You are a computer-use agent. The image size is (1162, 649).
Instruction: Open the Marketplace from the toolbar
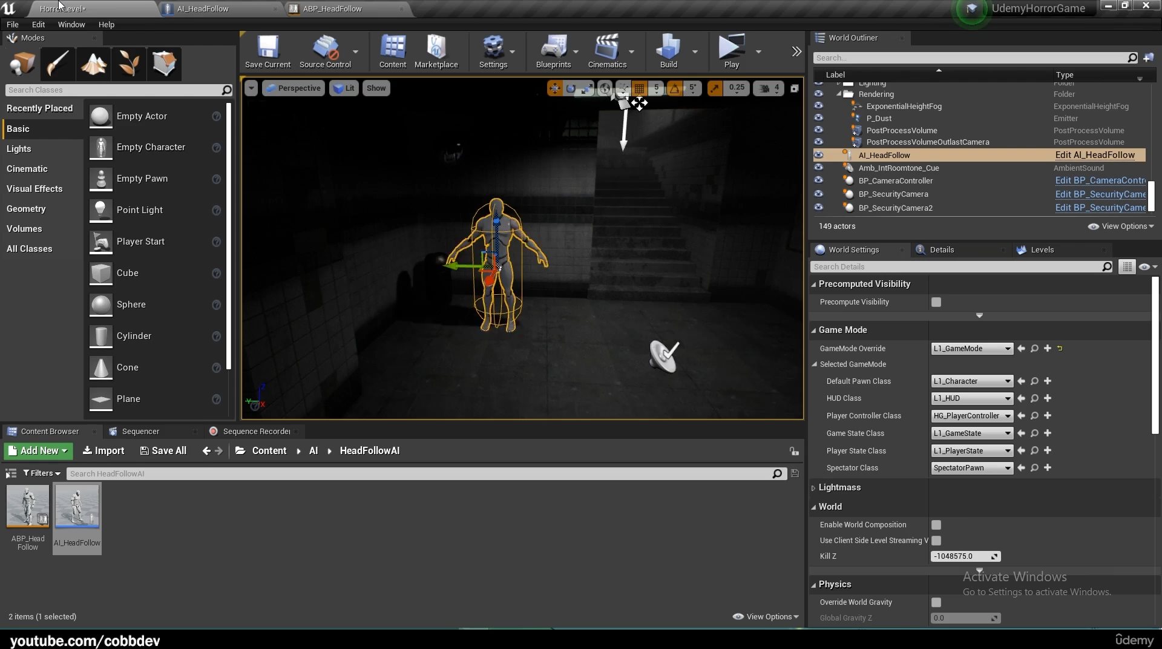point(436,51)
